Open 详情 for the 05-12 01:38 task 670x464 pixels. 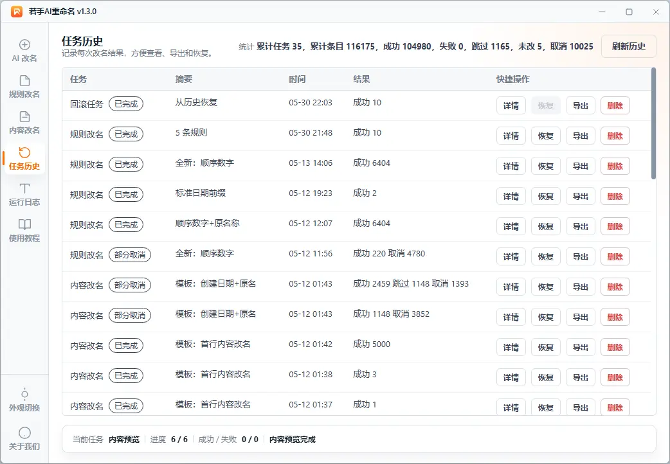point(511,378)
